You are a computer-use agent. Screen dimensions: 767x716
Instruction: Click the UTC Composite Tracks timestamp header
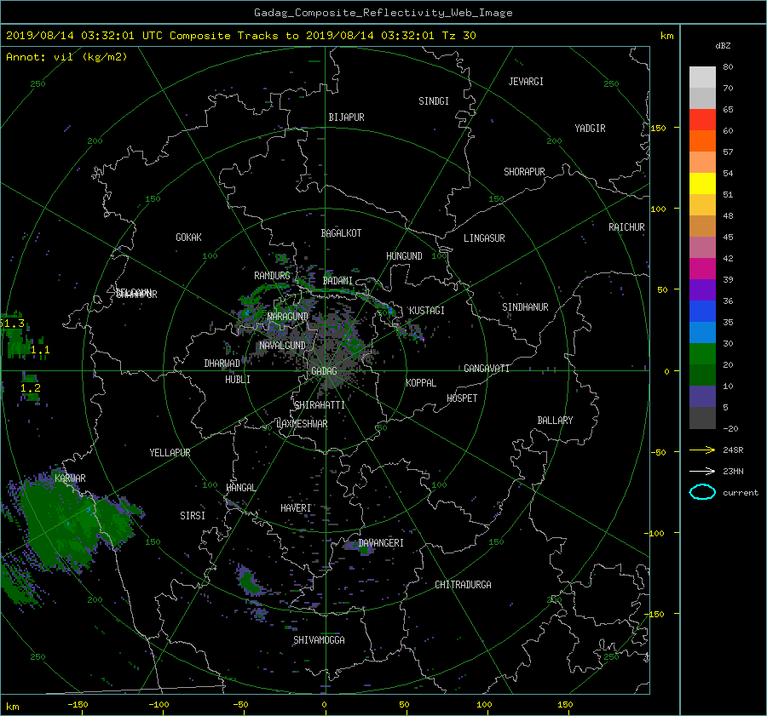(240, 36)
